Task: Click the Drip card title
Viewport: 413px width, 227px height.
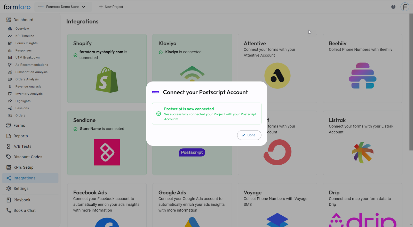Action: click(334, 193)
